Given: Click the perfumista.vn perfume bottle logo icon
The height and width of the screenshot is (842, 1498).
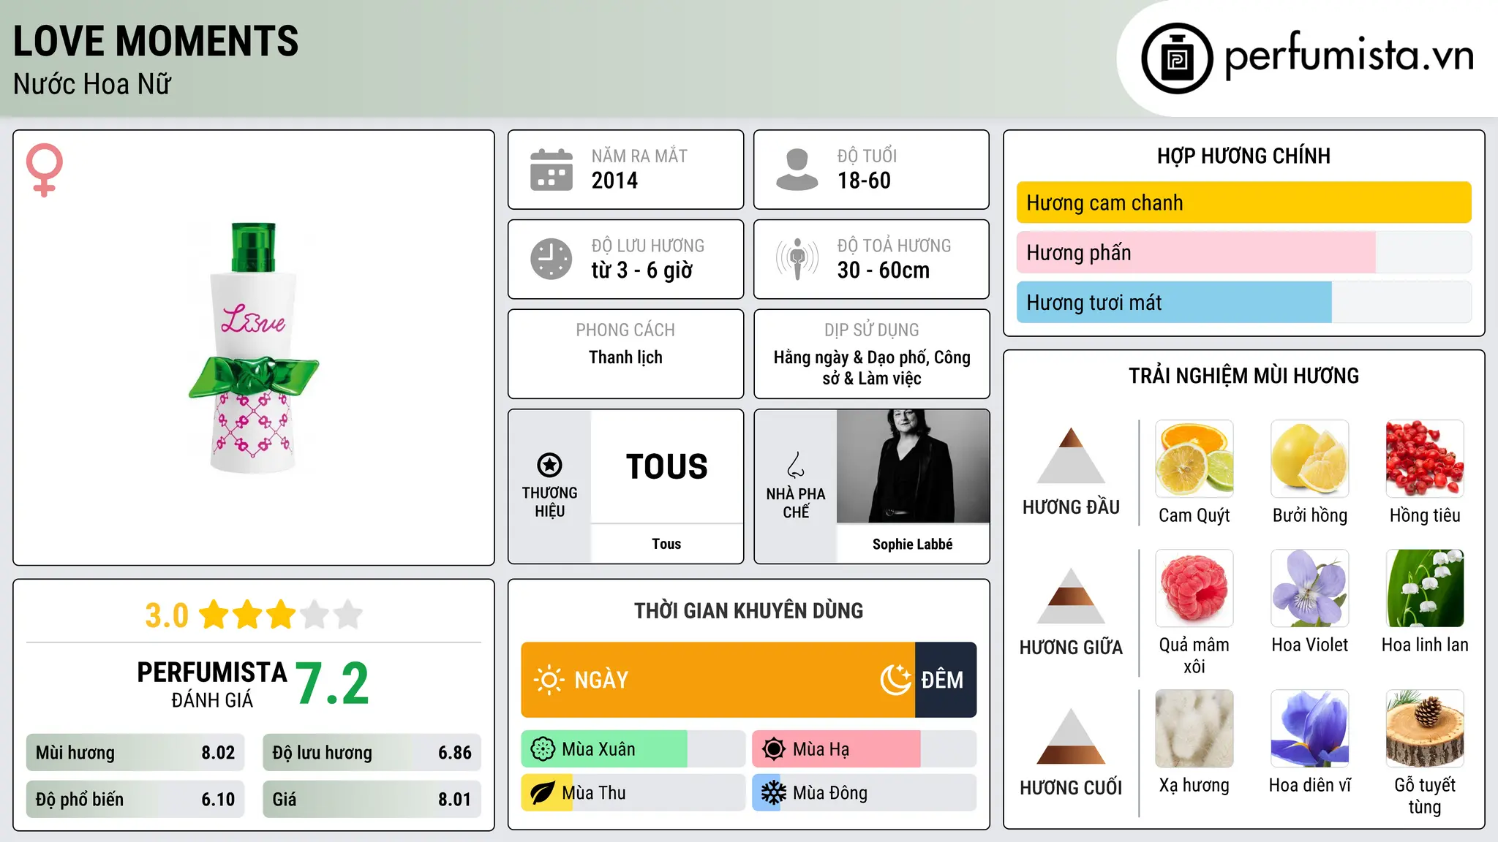Looking at the screenshot, I should [1177, 58].
